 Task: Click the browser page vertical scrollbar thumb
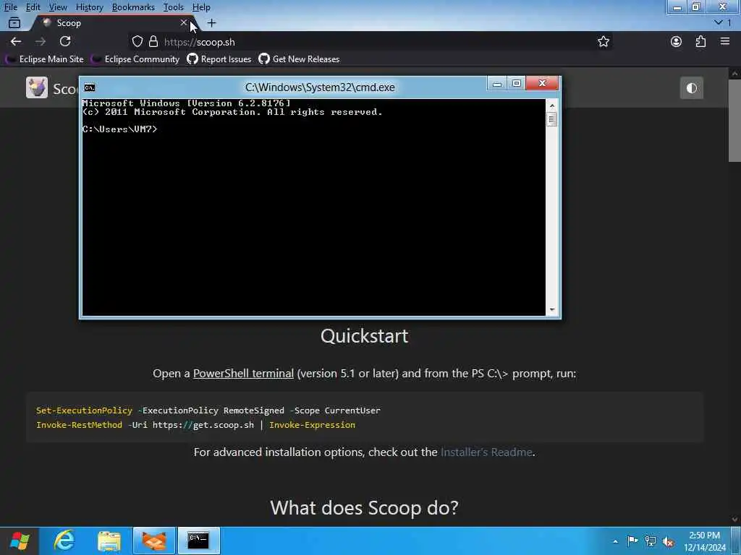[734, 121]
